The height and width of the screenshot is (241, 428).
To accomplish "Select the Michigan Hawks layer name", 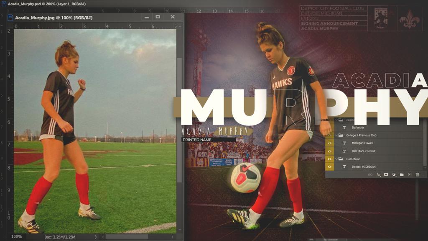I will (362, 143).
